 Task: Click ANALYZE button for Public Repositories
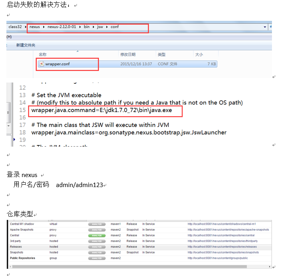(x=97, y=258)
